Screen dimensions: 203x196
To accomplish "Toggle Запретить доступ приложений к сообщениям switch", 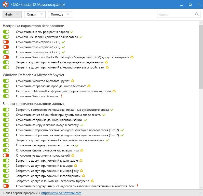I will click(6, 176).
